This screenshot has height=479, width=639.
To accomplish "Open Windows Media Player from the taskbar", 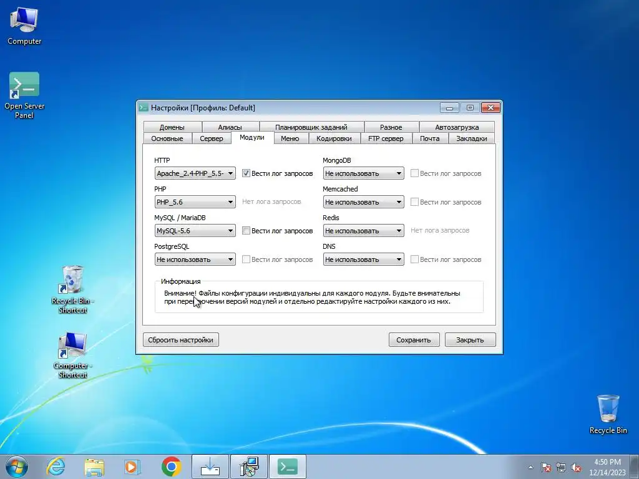I will (x=132, y=467).
